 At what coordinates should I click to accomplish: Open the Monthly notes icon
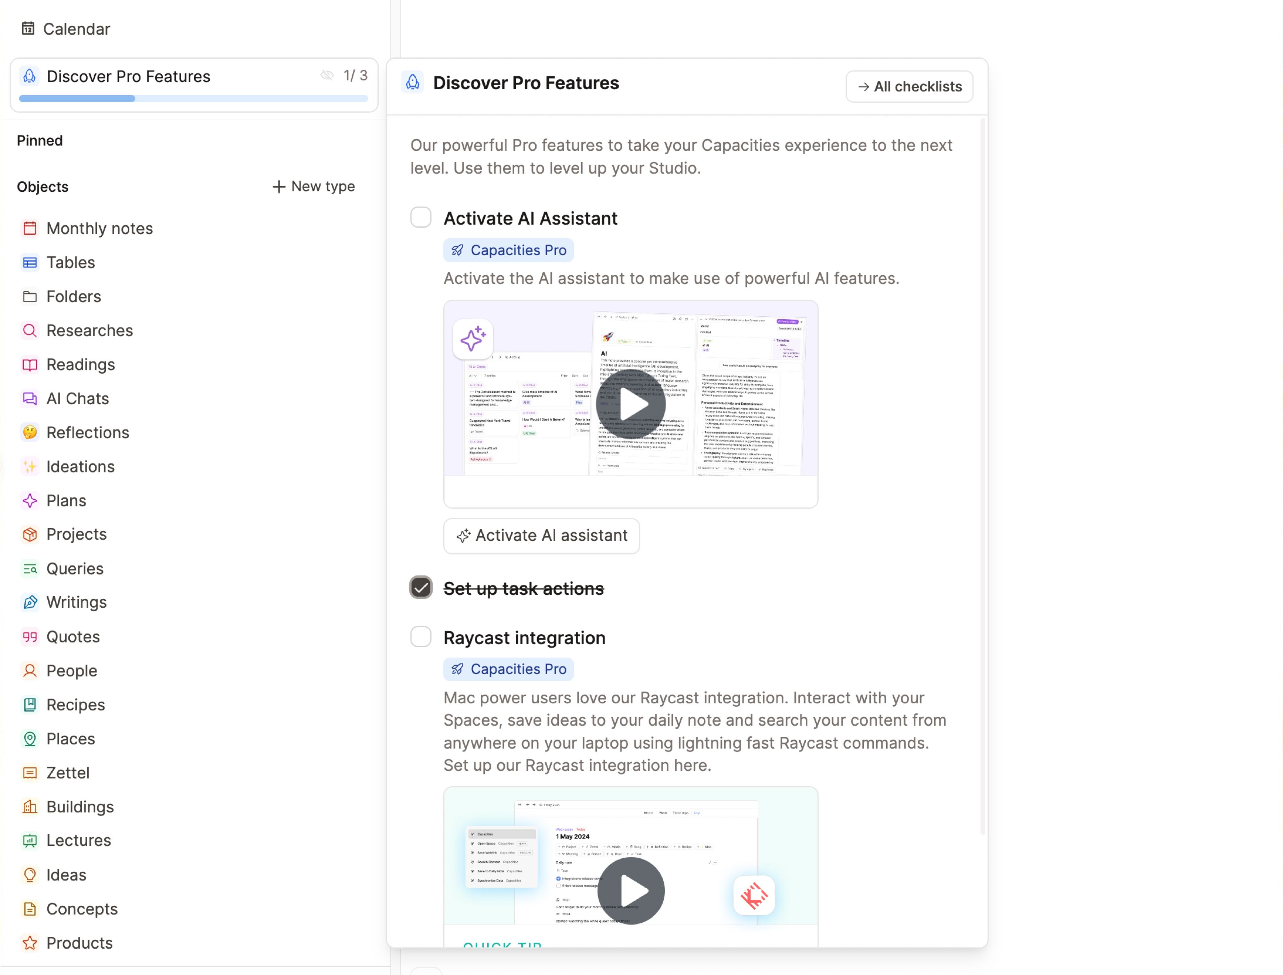coord(30,228)
